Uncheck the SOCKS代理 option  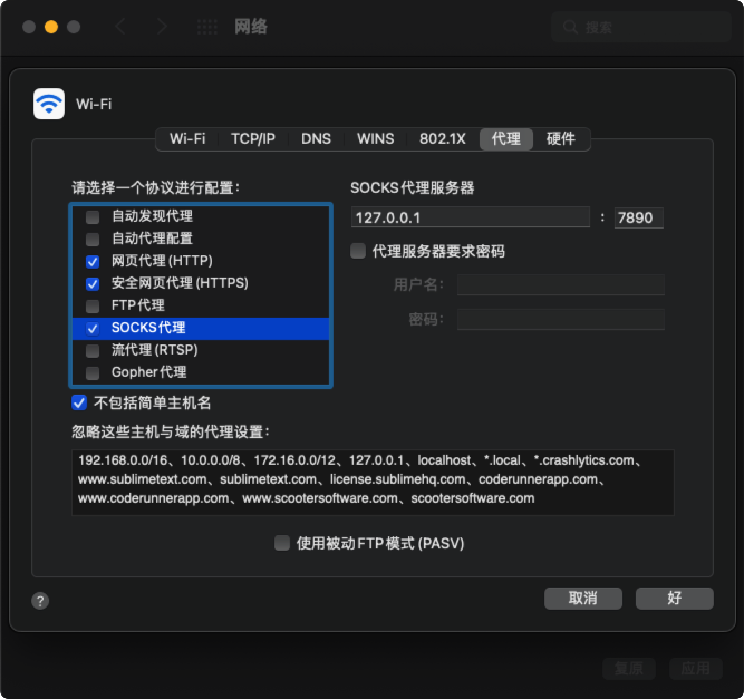(x=92, y=329)
